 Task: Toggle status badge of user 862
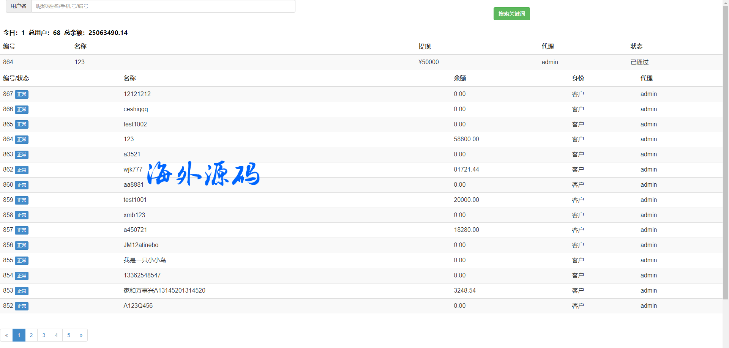pyautogui.click(x=22, y=170)
